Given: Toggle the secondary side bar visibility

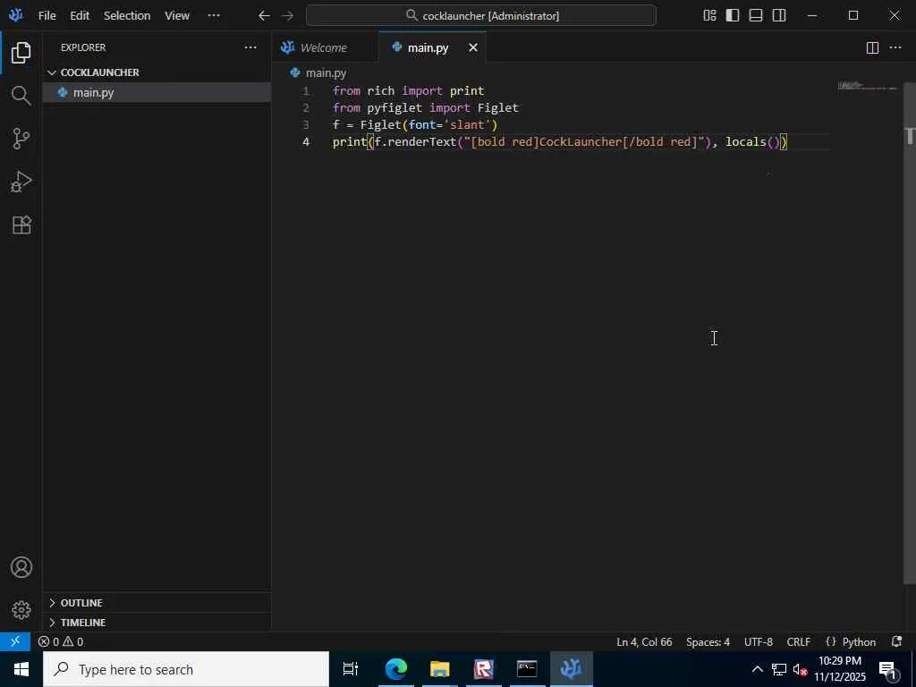Looking at the screenshot, I should [x=779, y=15].
